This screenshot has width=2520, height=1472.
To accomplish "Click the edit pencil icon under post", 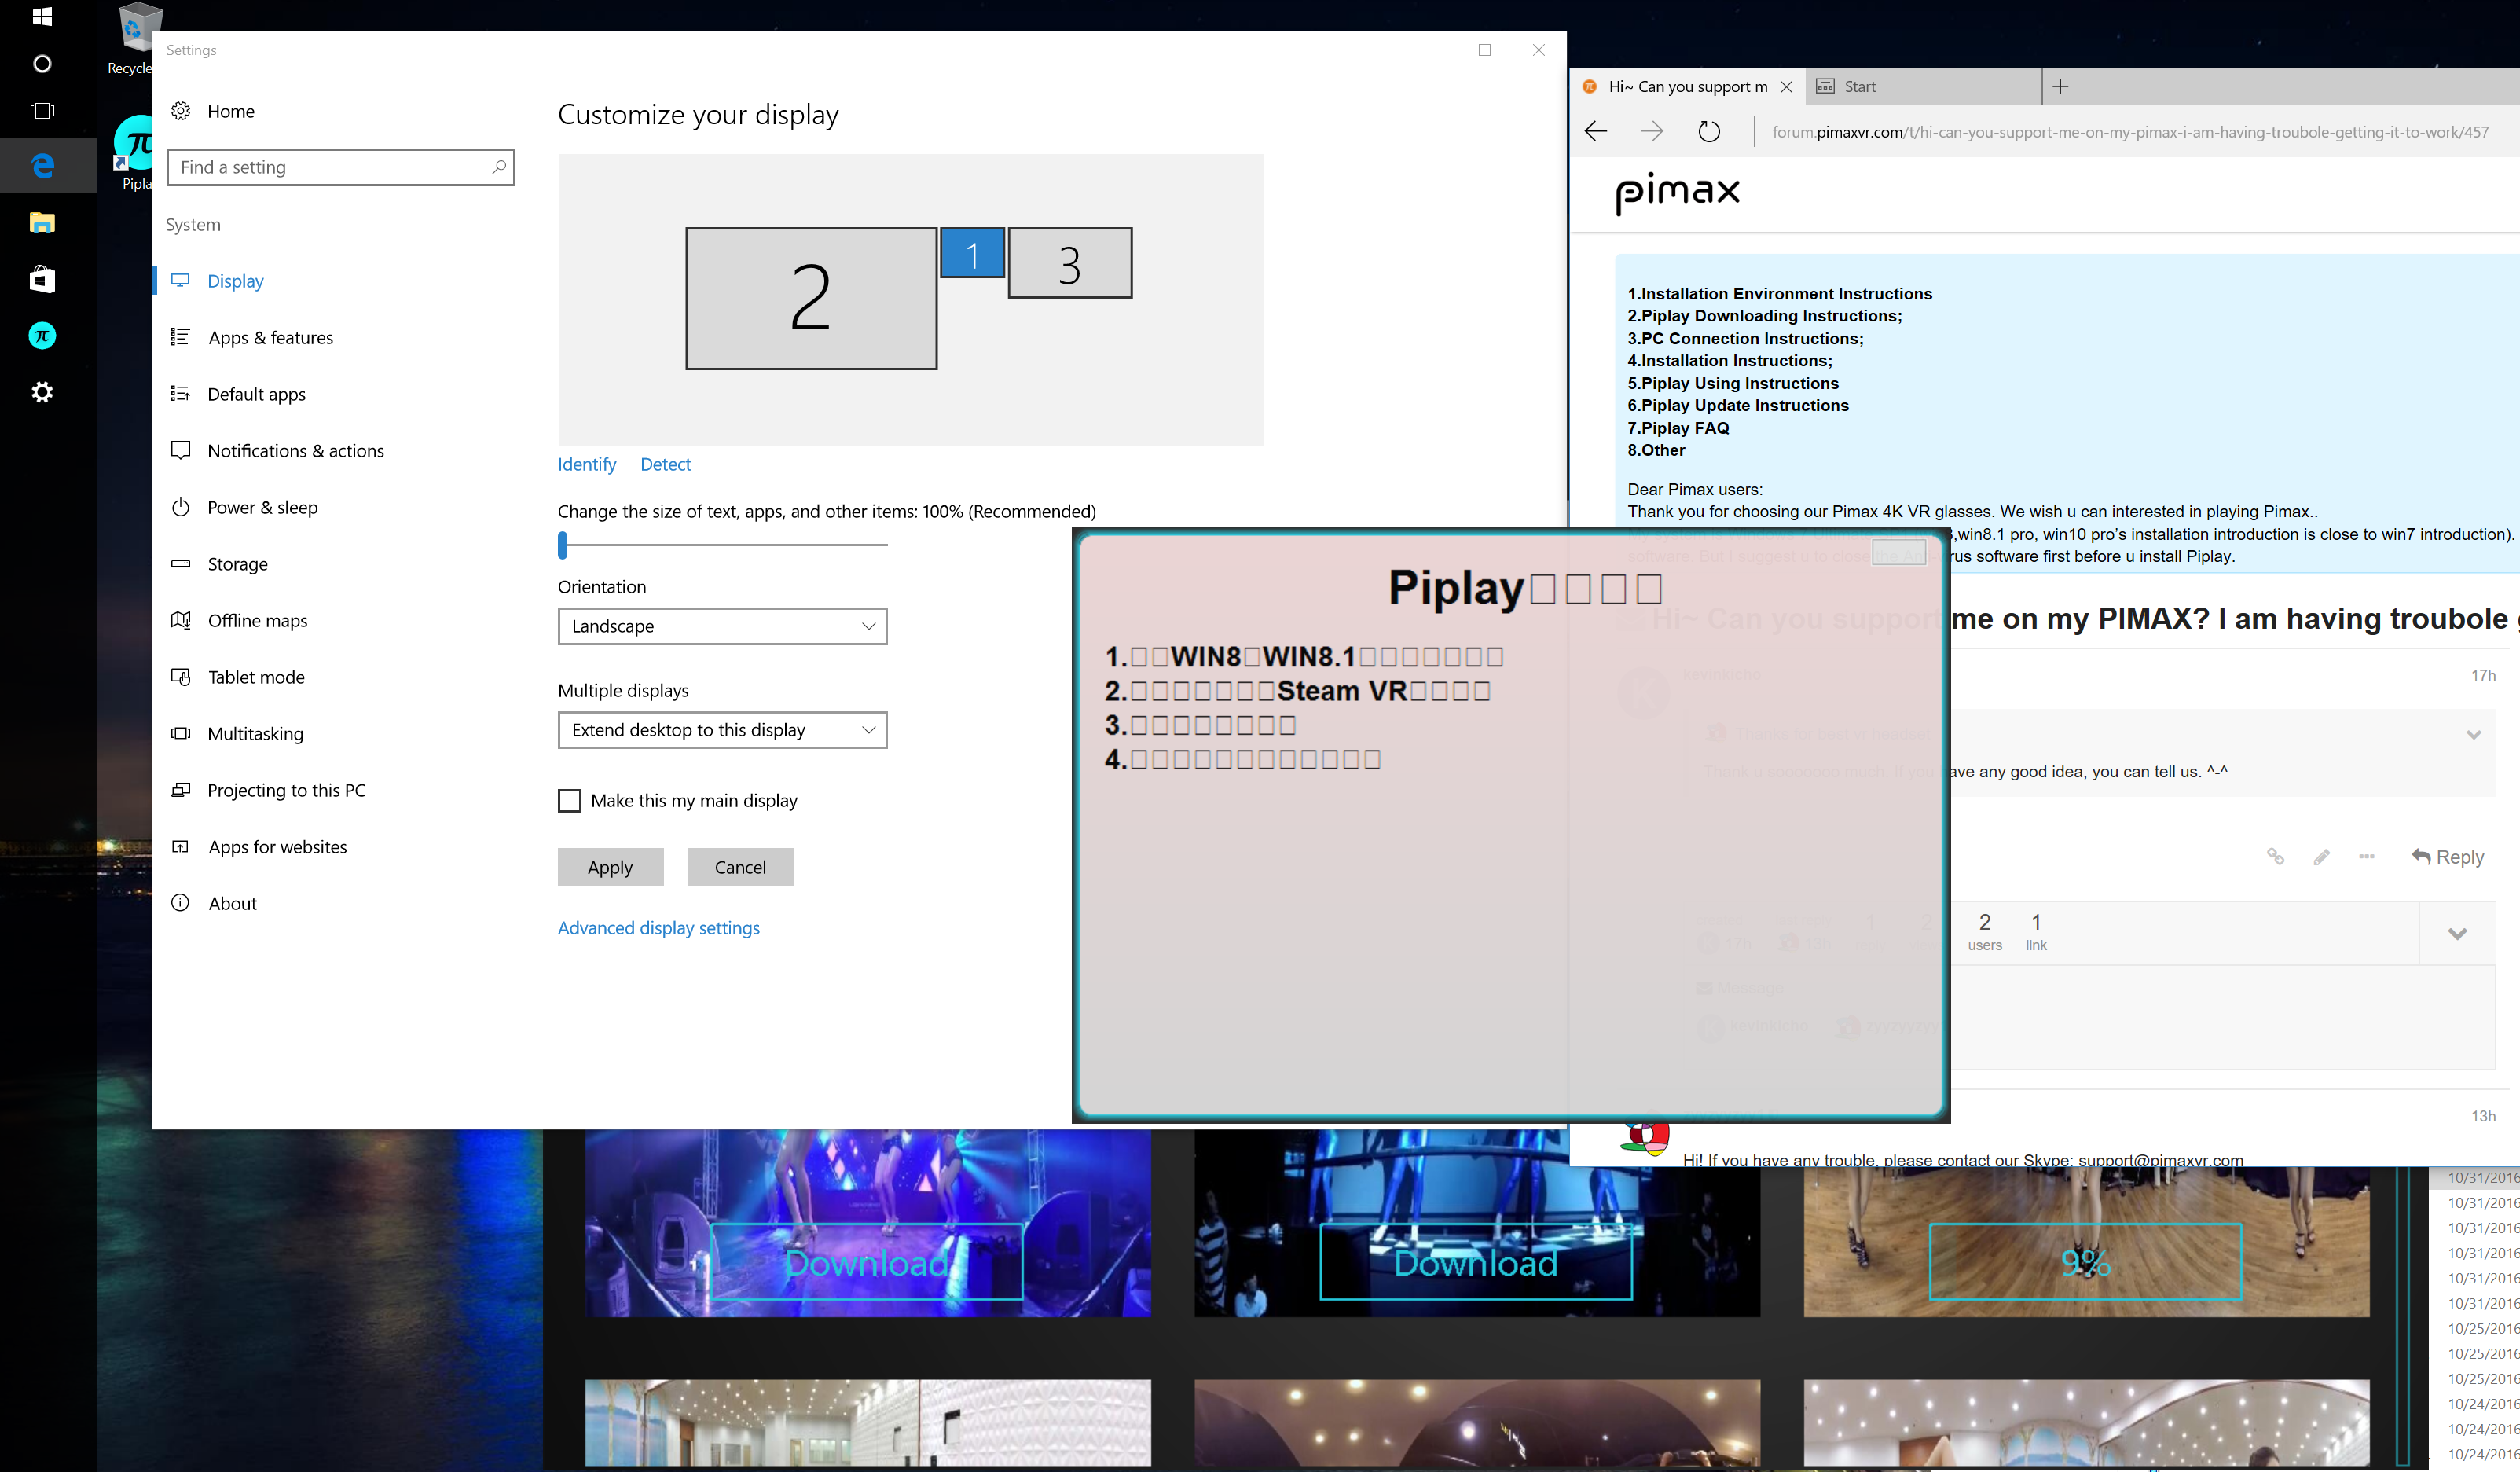I will coord(2321,857).
